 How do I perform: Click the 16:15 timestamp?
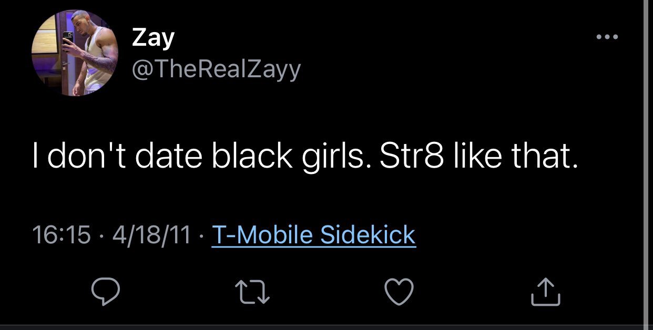61,234
